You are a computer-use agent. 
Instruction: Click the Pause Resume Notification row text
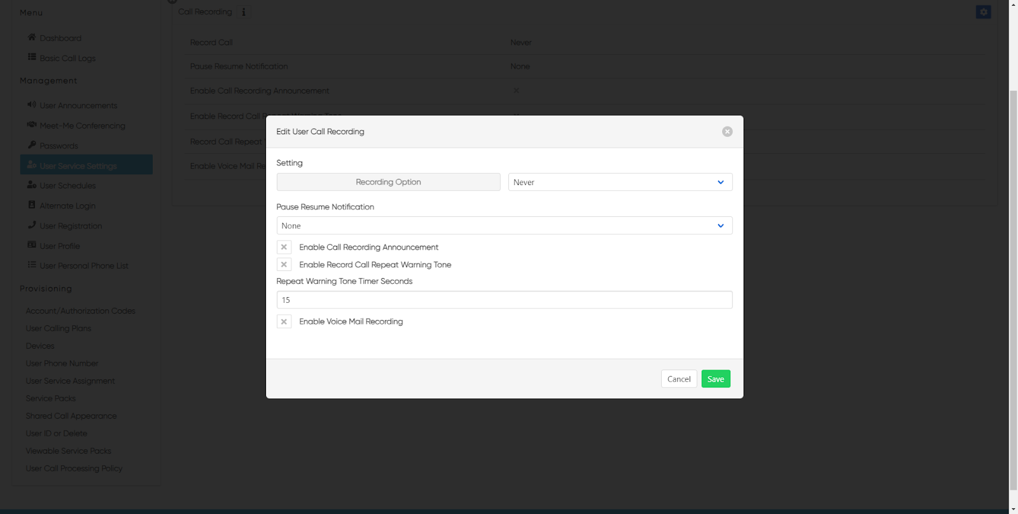(x=239, y=67)
